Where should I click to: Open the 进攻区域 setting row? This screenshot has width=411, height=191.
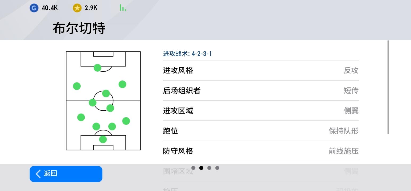[x=261, y=111]
